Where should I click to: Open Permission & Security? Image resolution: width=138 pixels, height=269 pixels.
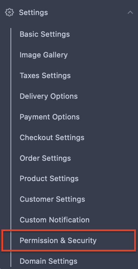(x=58, y=240)
